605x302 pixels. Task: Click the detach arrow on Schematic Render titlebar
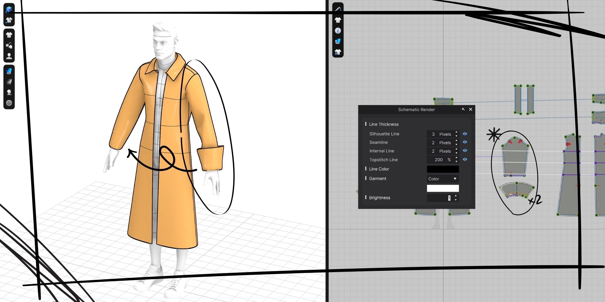(464, 110)
